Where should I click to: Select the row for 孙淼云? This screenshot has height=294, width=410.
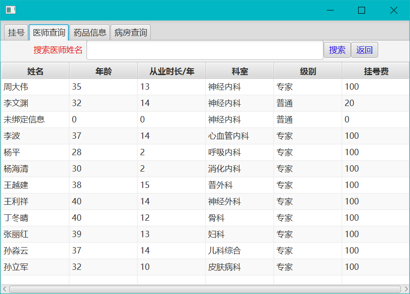coord(205,251)
